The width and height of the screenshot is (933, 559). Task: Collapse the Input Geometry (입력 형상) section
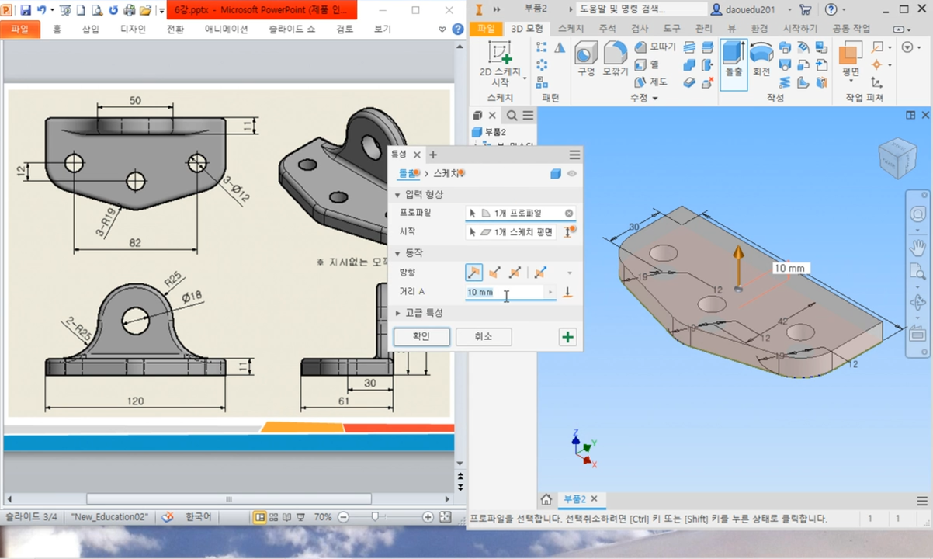(x=398, y=195)
